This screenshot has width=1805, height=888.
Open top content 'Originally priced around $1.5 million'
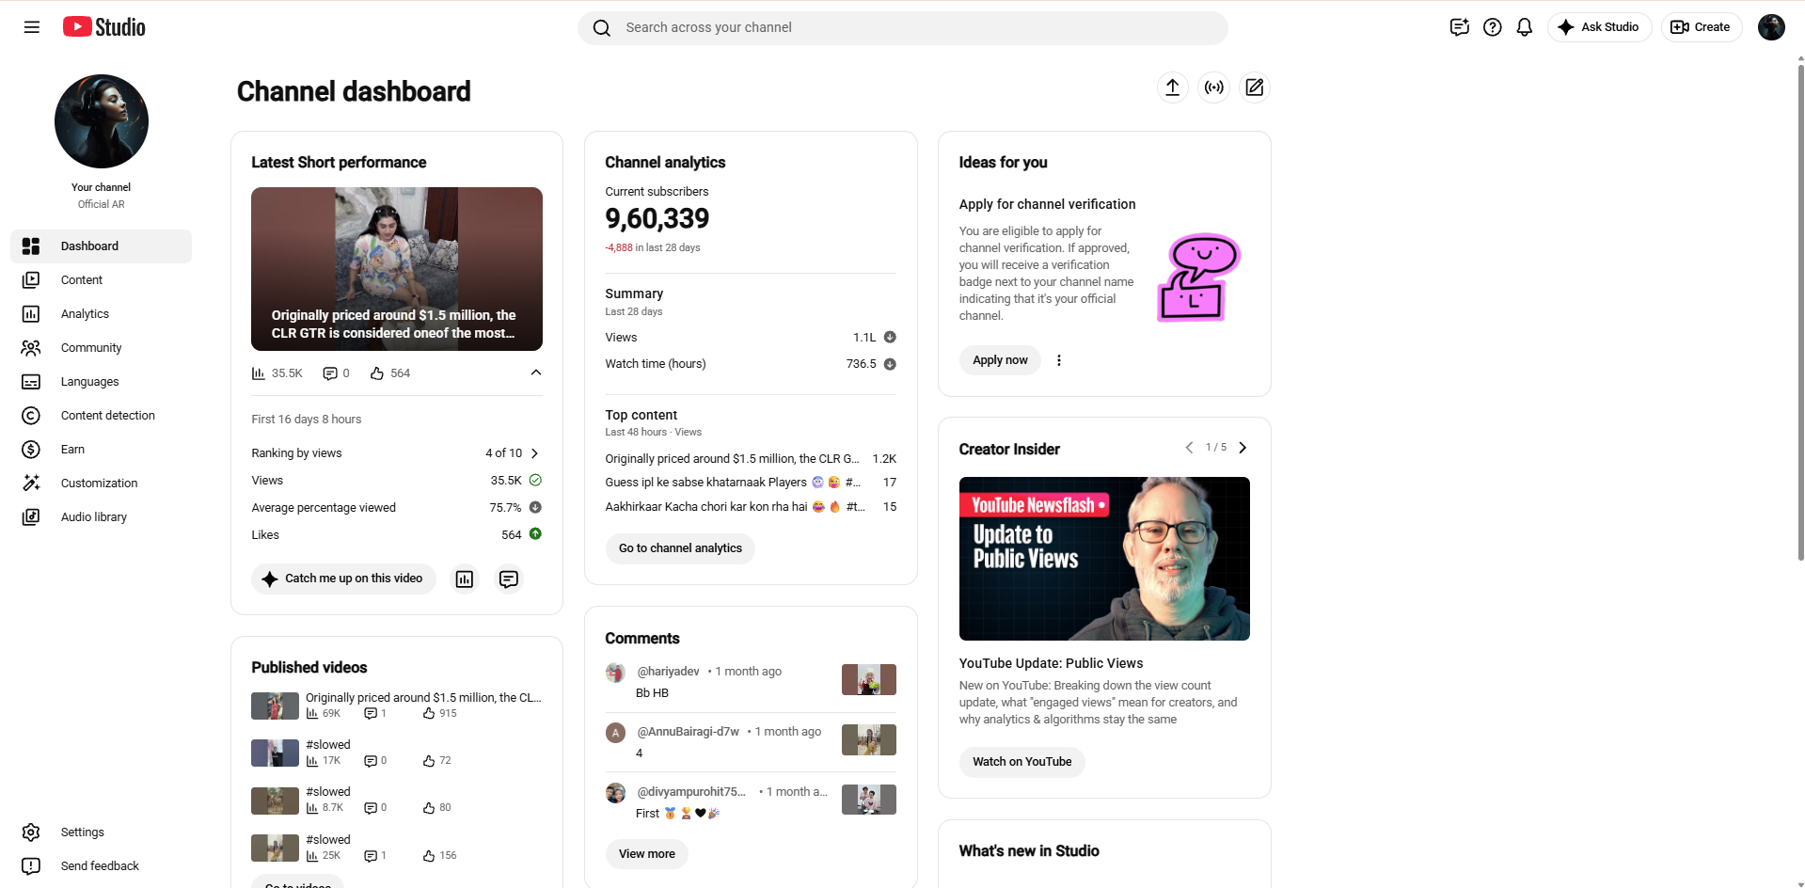(733, 459)
